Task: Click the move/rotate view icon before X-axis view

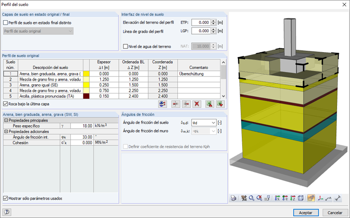Action: (x=267, y=198)
